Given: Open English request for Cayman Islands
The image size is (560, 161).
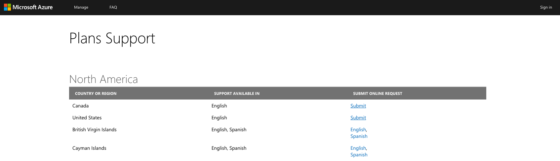Looking at the screenshot, I should [358, 148].
